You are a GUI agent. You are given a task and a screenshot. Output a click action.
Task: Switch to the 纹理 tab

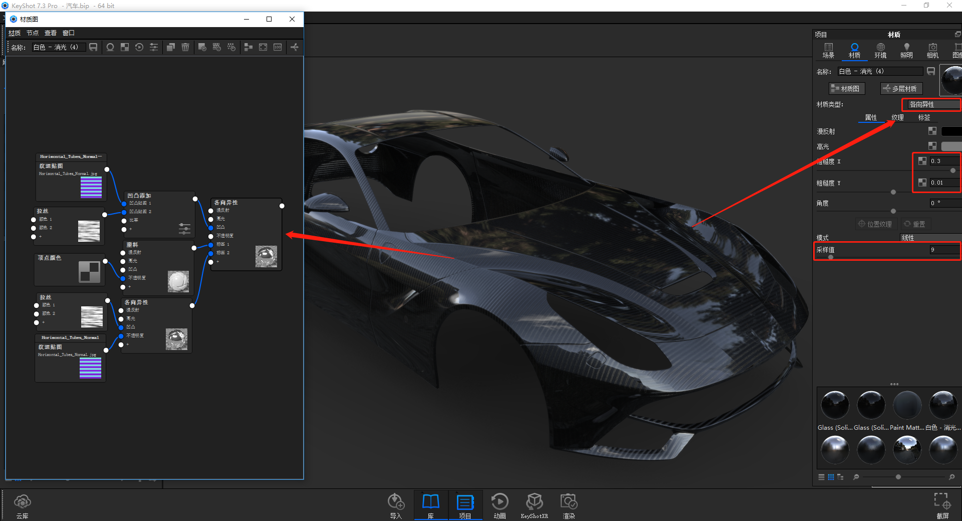click(897, 117)
